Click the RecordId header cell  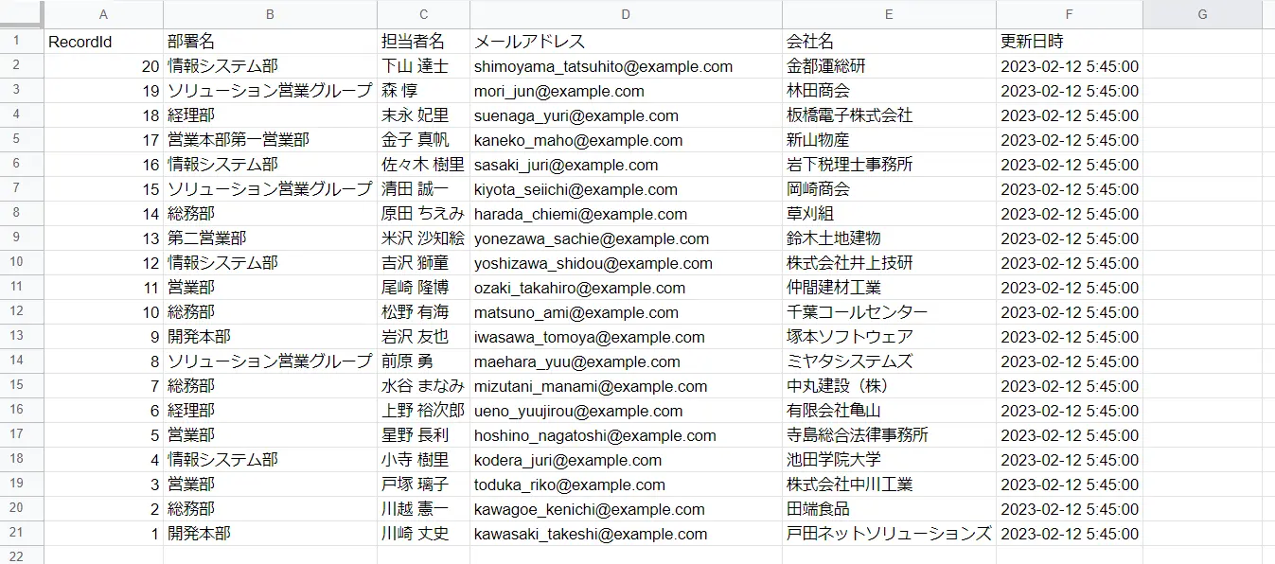(103, 42)
